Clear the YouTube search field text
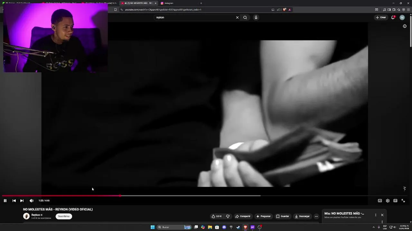Screen dimensions: 412x231 coord(238,17)
